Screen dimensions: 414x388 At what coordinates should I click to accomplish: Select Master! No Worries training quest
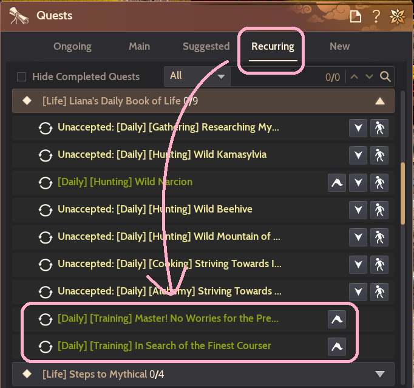pos(168,318)
